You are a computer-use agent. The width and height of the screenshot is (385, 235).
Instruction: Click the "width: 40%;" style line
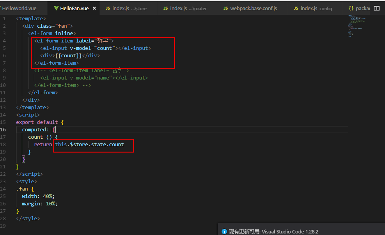[38, 196]
